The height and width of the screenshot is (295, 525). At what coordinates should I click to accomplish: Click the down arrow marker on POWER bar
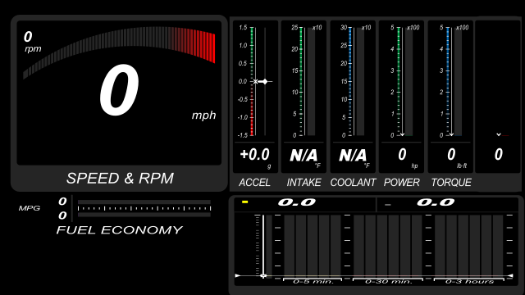(402, 134)
